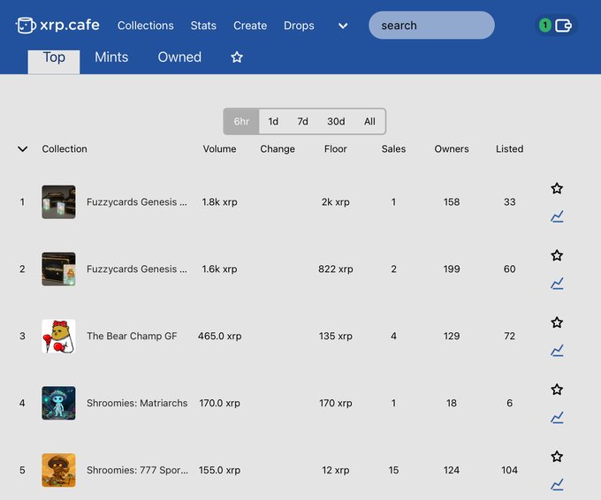601x500 pixels.
Task: Open Shroomies: Matriarchs collection link
Action: 137,403
